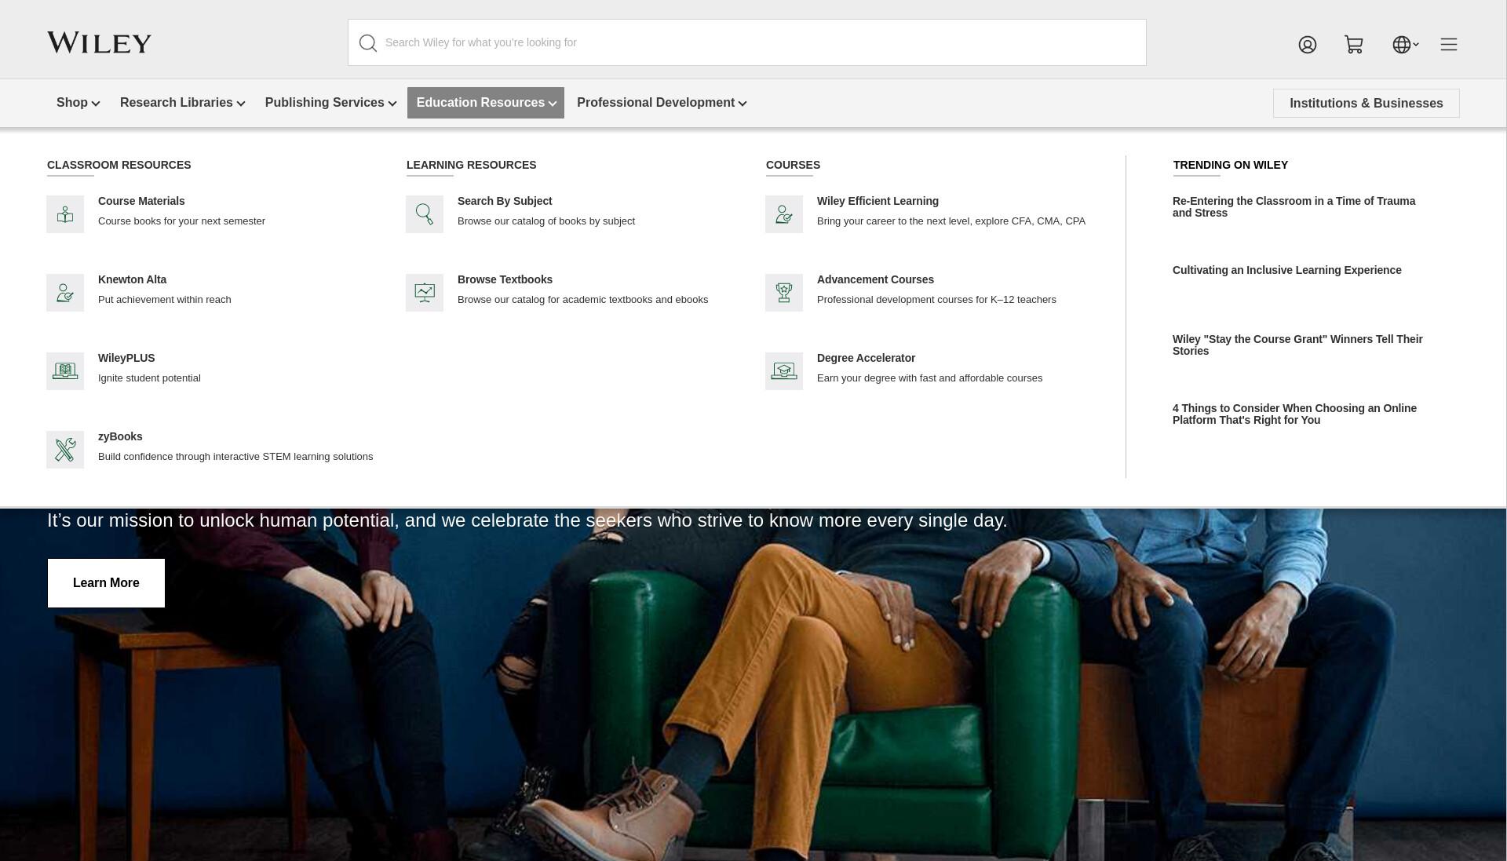Screen dimensions: 1507x861
Task: Click "Course books for your next semester" text
Action: pyautogui.click(x=181, y=221)
